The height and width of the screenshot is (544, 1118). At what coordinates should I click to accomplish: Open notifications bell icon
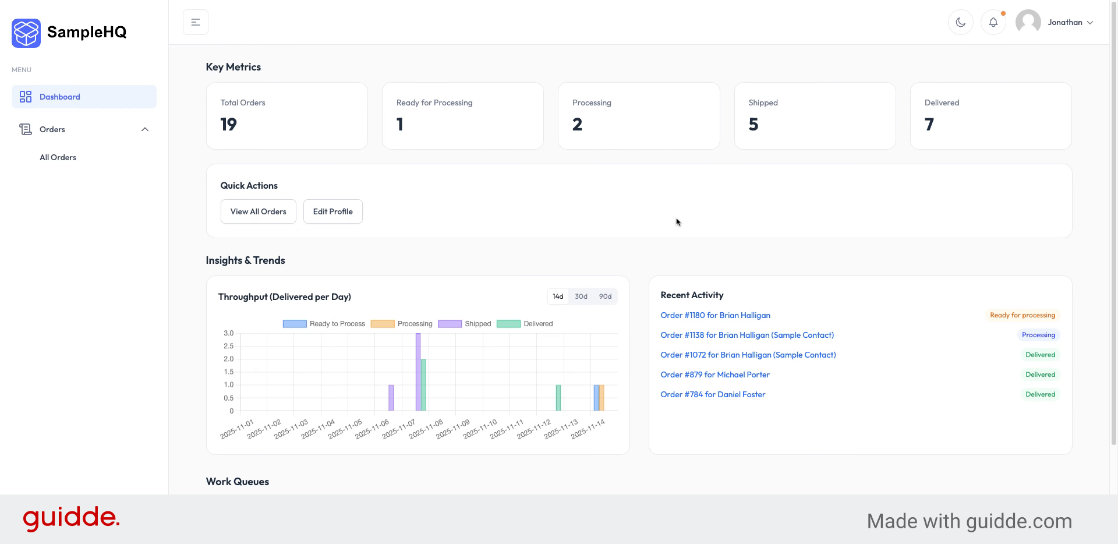993,22
